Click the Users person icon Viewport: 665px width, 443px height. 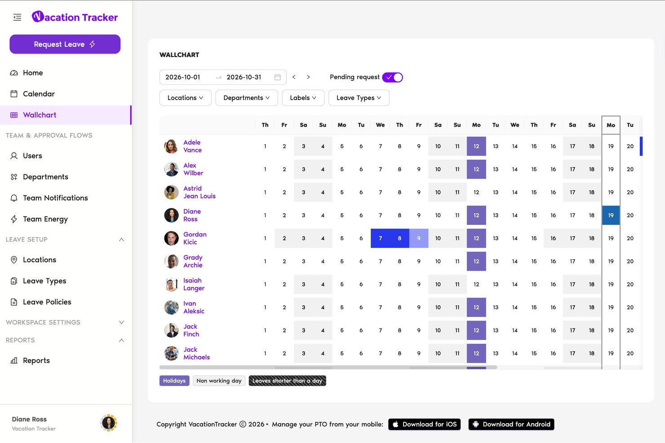click(x=14, y=156)
